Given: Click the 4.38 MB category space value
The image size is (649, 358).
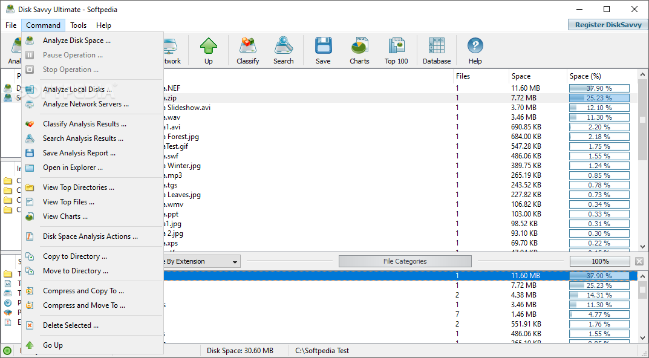Looking at the screenshot, I should point(524,295).
